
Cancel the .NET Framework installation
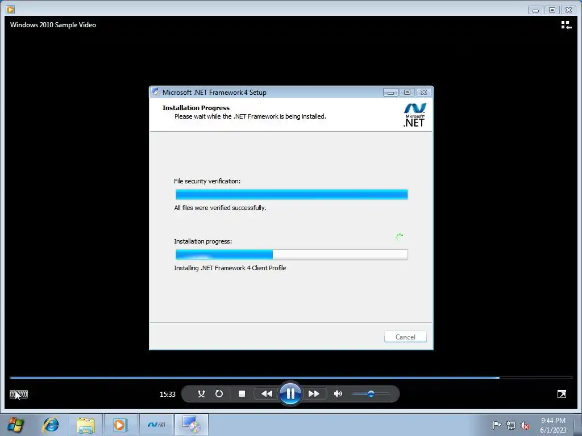pos(405,337)
